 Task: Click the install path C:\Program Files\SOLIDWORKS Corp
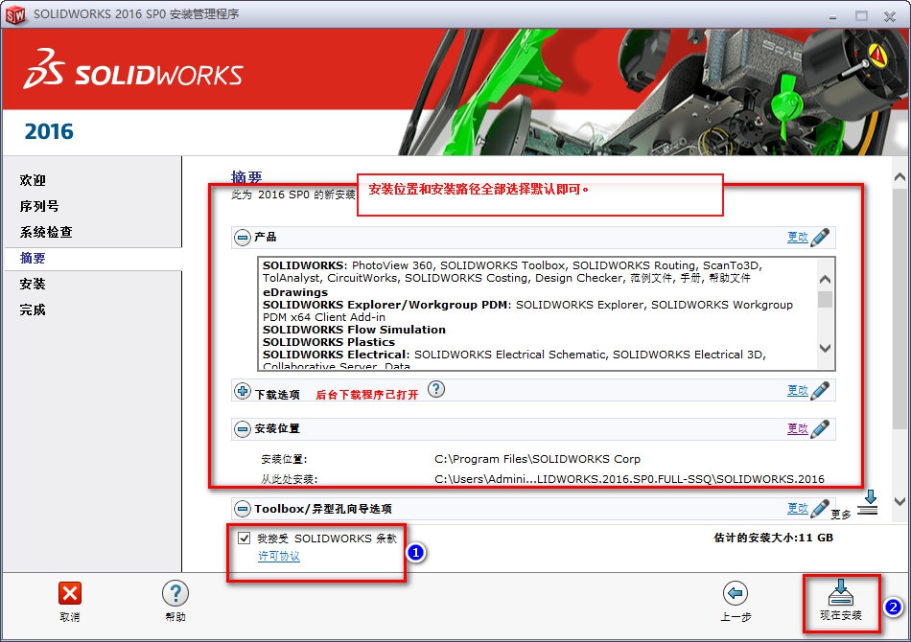coord(537,459)
